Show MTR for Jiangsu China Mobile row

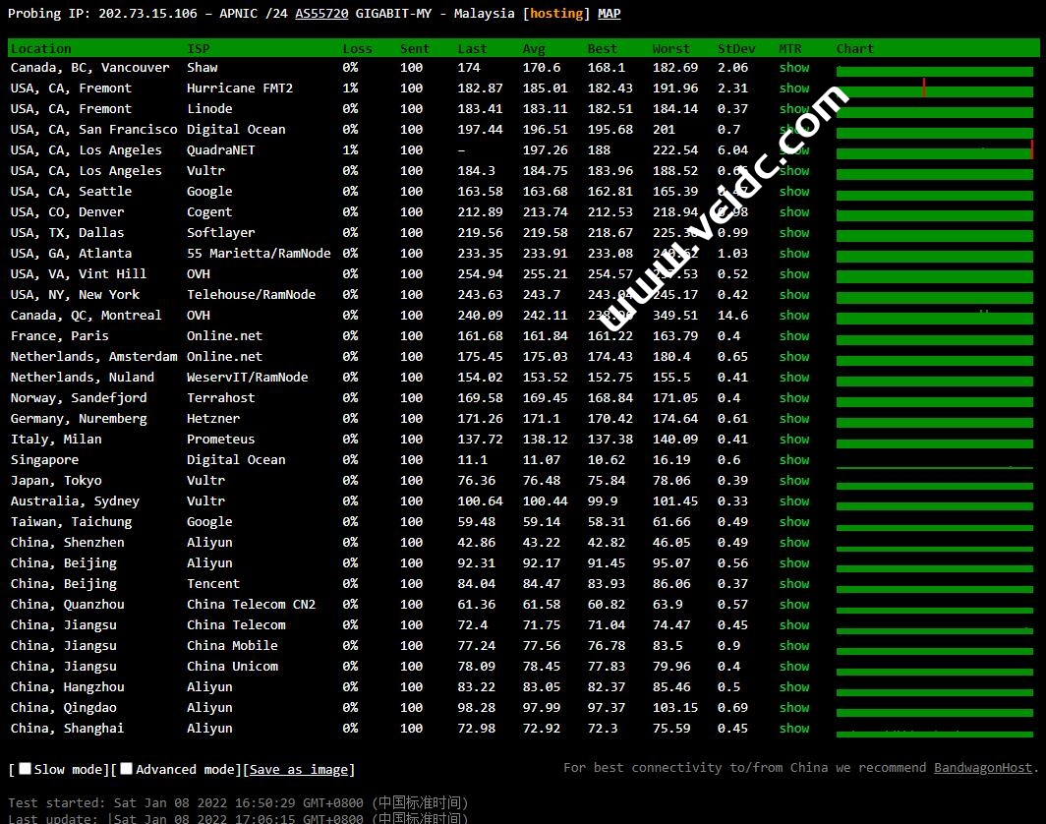pyautogui.click(x=794, y=647)
